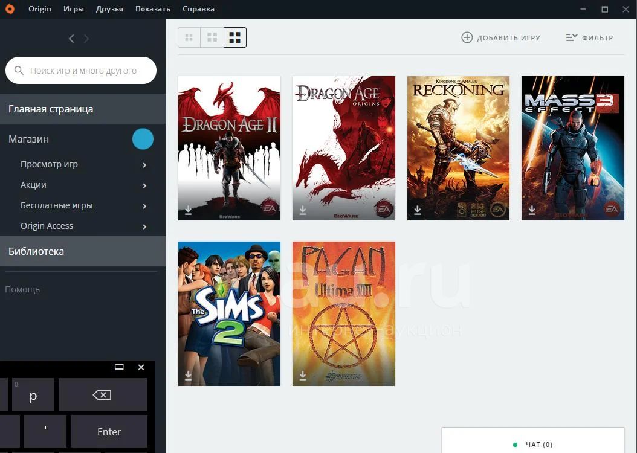The width and height of the screenshot is (637, 453).
Task: Click the Enter key on keyboard
Action: click(x=109, y=431)
